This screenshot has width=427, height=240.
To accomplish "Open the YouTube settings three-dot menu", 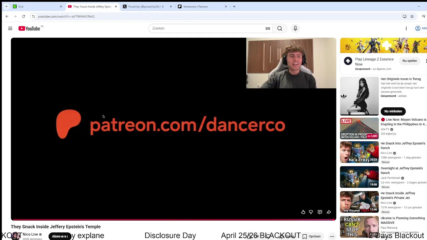I will pos(406,28).
